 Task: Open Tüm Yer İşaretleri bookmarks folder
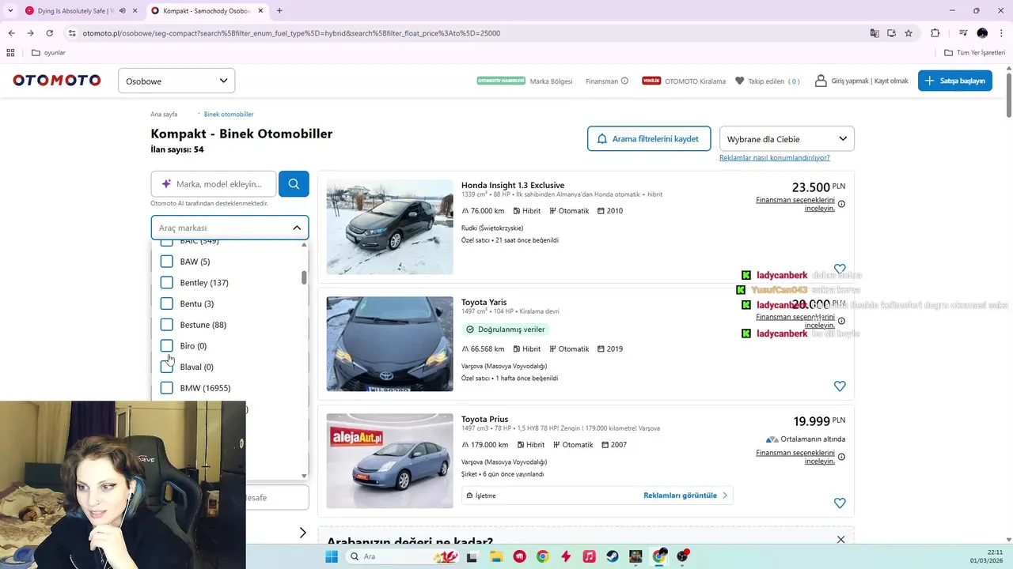tap(974, 53)
